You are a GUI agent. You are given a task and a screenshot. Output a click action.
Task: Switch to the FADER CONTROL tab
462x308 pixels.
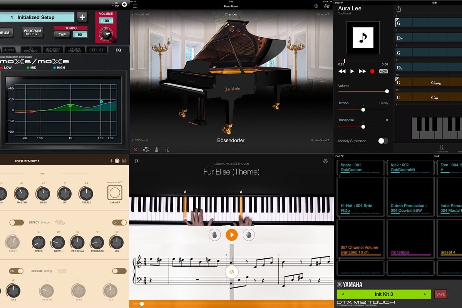(75, 50)
